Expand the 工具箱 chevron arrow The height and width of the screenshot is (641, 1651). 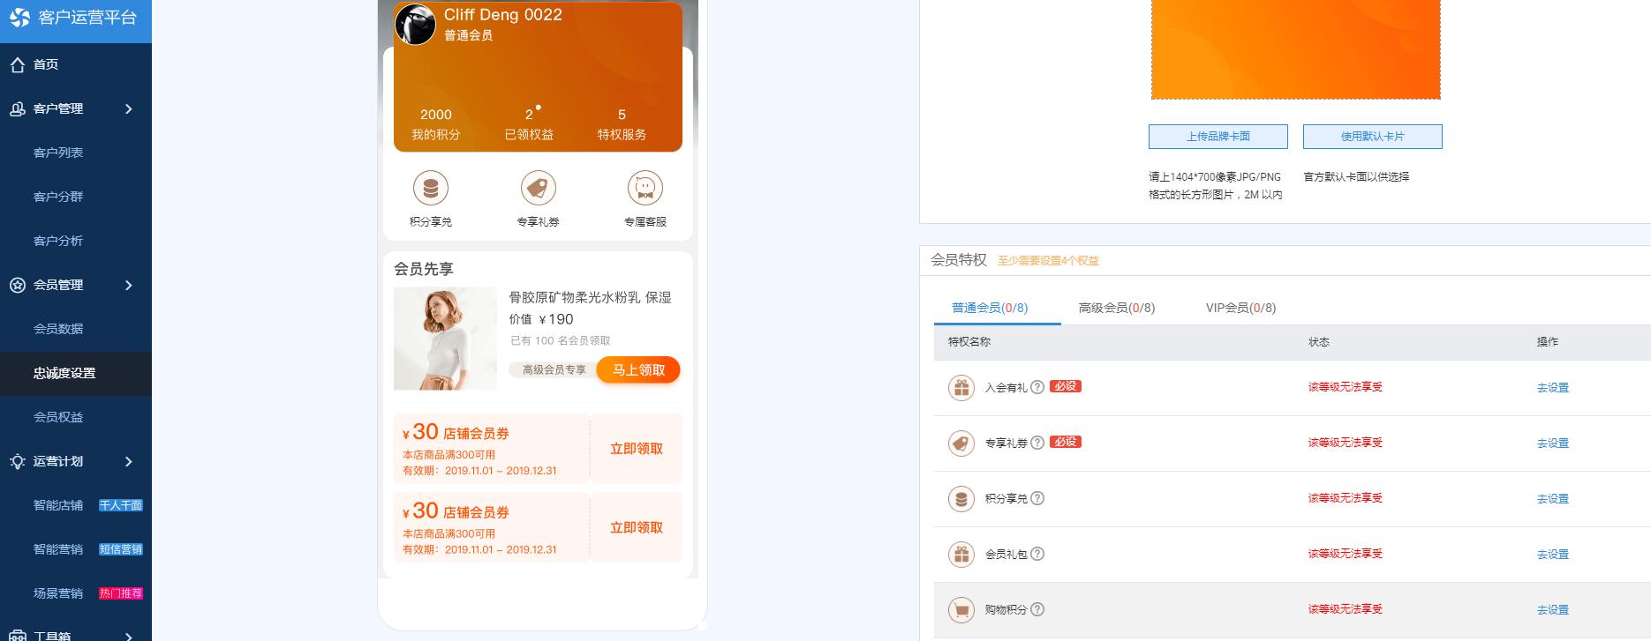coord(129,636)
